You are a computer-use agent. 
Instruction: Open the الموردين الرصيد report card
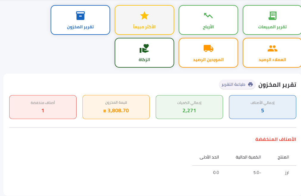(x=208, y=60)
